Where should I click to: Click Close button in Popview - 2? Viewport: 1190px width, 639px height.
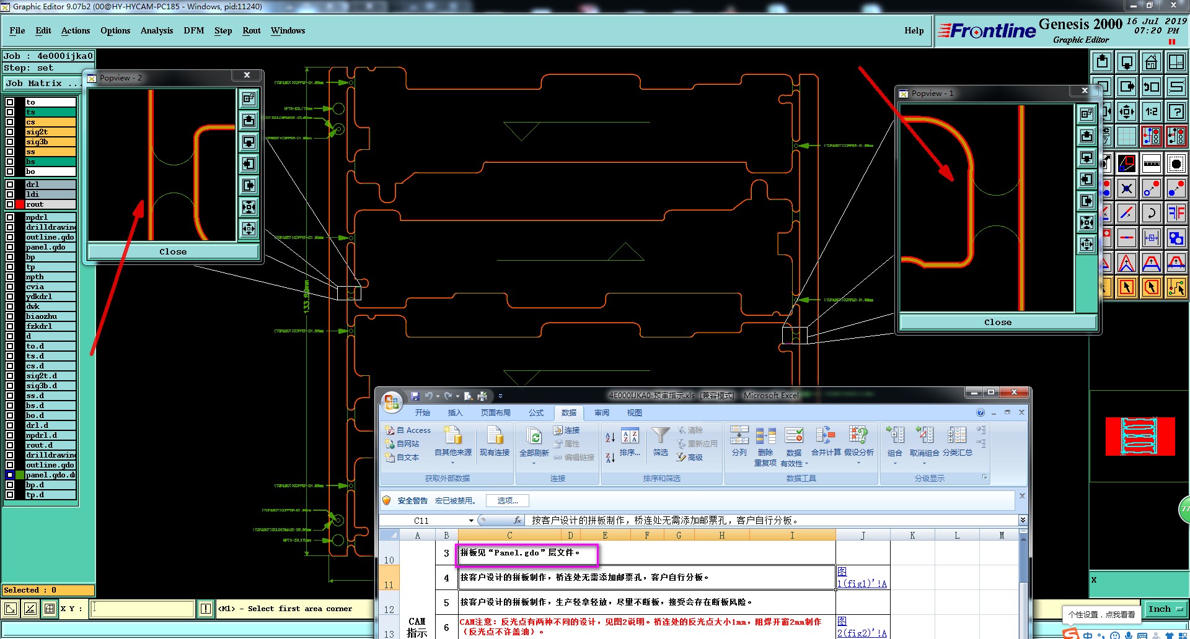(x=173, y=251)
